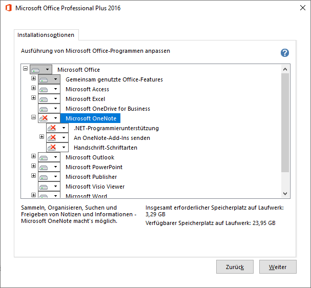
Task: Expand the Microsoft Outlook node
Action: click(33, 156)
